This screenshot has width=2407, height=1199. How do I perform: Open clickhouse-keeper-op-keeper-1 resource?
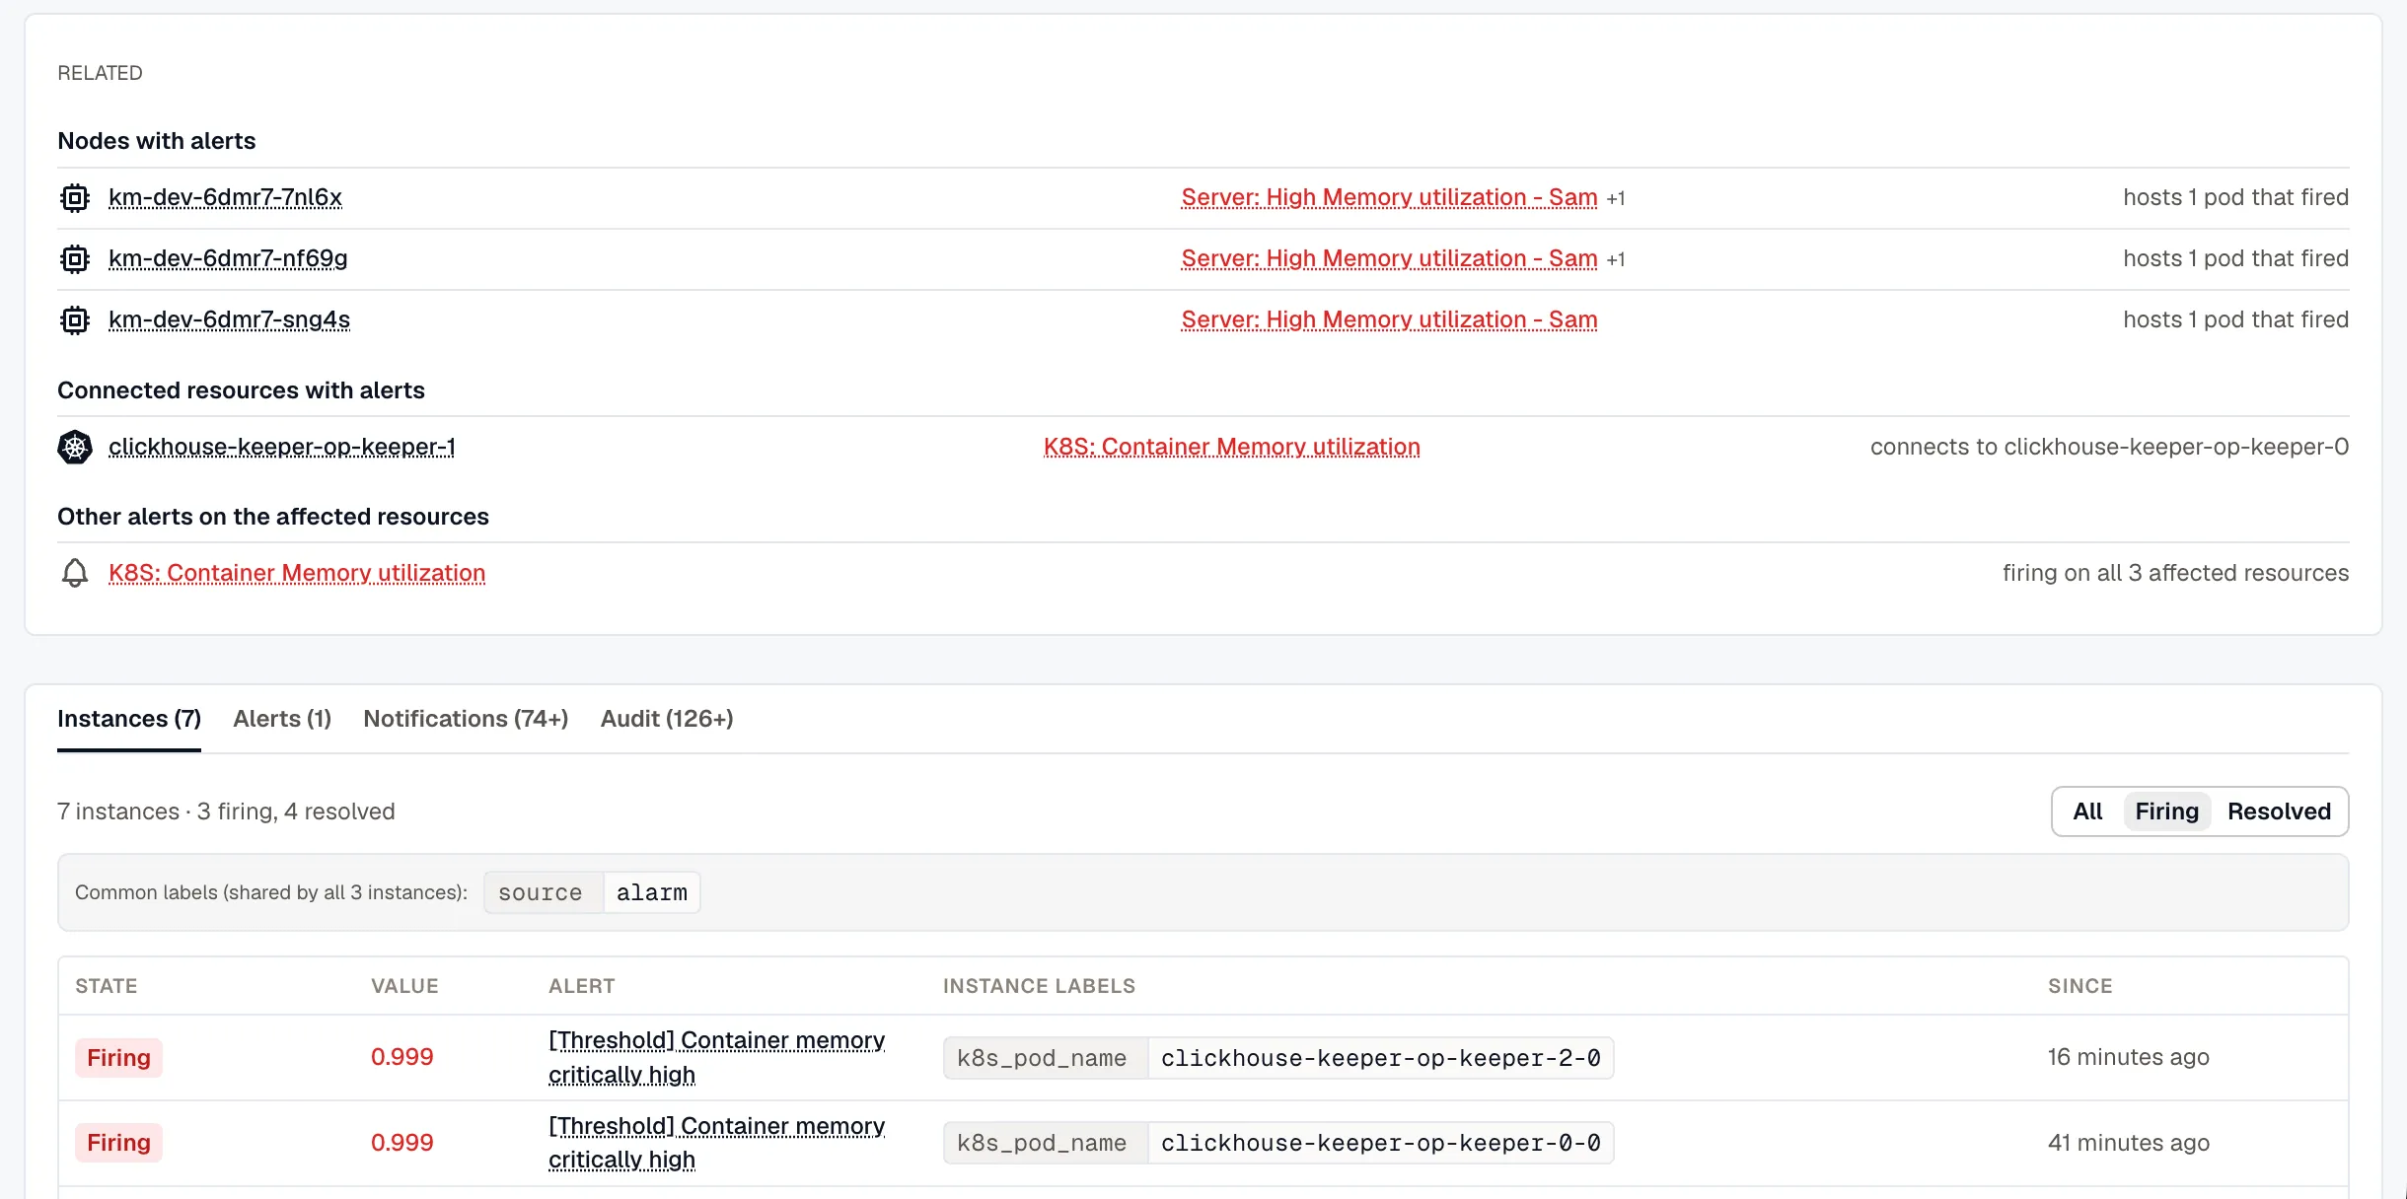(x=282, y=447)
